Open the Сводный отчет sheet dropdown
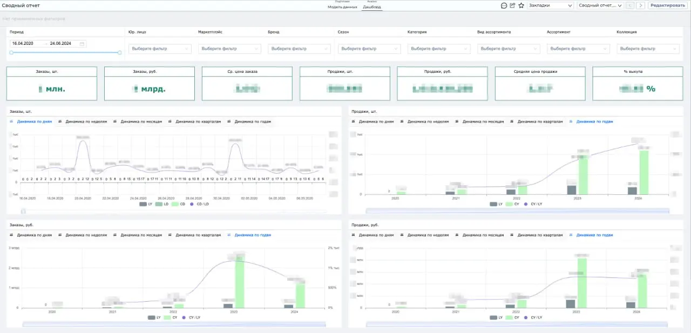Viewport: 691px width, 333px height. [600, 5]
